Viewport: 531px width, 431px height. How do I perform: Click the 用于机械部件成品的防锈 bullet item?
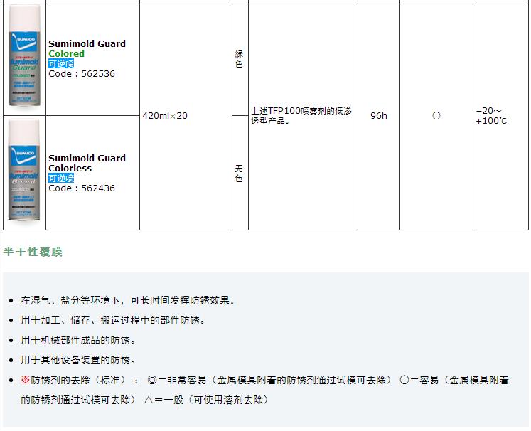[x=78, y=340]
